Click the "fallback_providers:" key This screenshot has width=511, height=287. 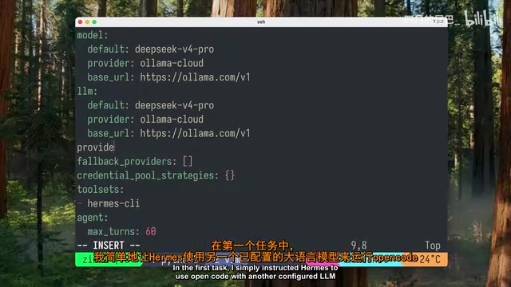pyautogui.click(x=126, y=161)
